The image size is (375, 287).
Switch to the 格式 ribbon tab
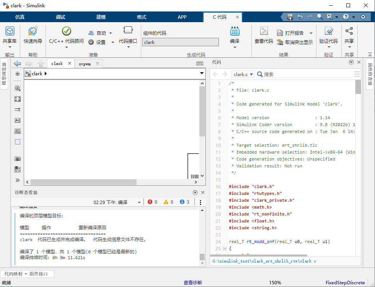(141, 17)
